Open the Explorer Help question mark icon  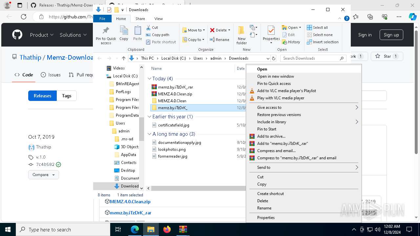click(346, 19)
